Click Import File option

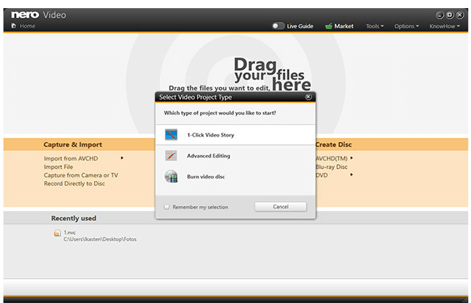point(59,167)
